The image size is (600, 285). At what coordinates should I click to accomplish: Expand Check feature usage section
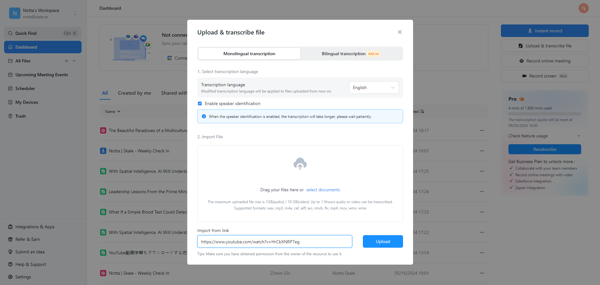click(x=544, y=136)
